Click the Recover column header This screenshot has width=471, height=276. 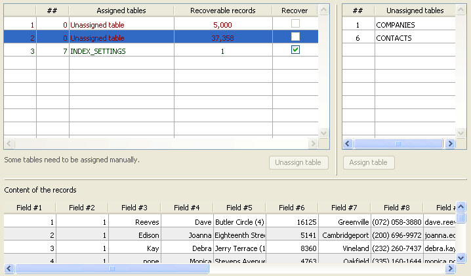[294, 11]
